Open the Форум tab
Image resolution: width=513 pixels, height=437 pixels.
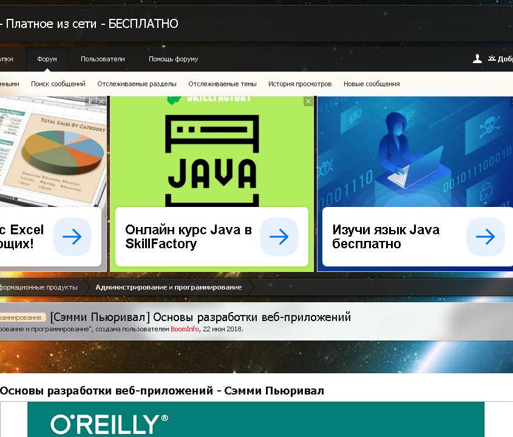pos(47,59)
